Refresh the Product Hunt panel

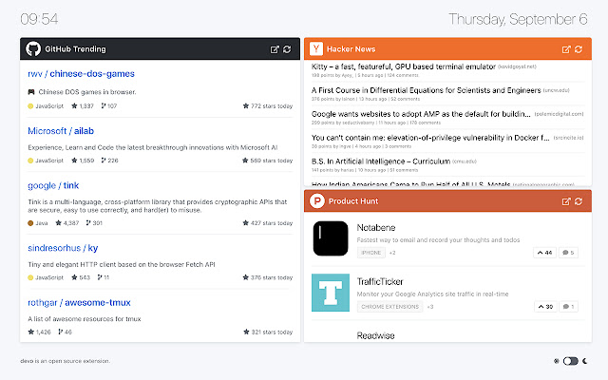point(578,201)
